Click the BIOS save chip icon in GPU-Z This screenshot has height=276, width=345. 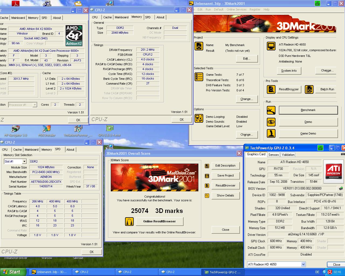coord(341,188)
